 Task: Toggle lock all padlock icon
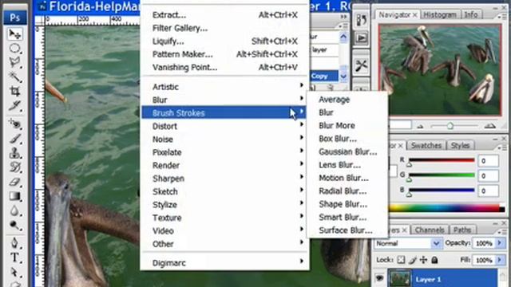pos(434,260)
